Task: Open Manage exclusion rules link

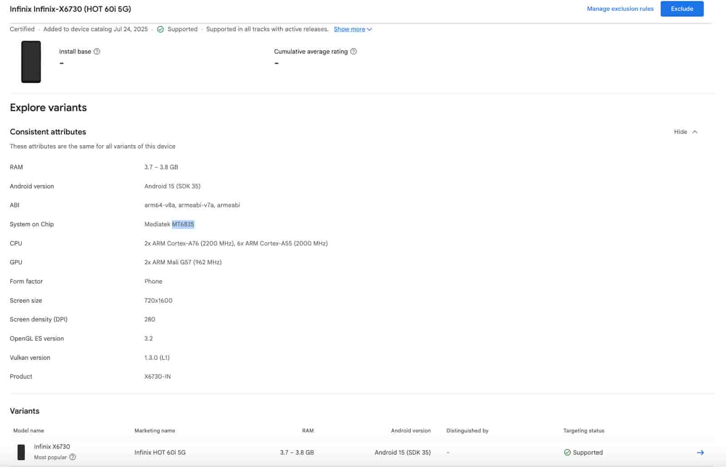Action: [620, 9]
